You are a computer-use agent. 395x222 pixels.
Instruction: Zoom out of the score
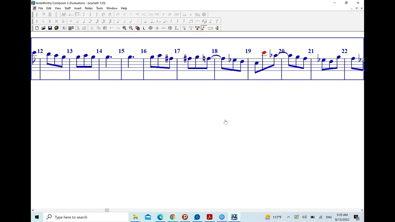point(131,28)
